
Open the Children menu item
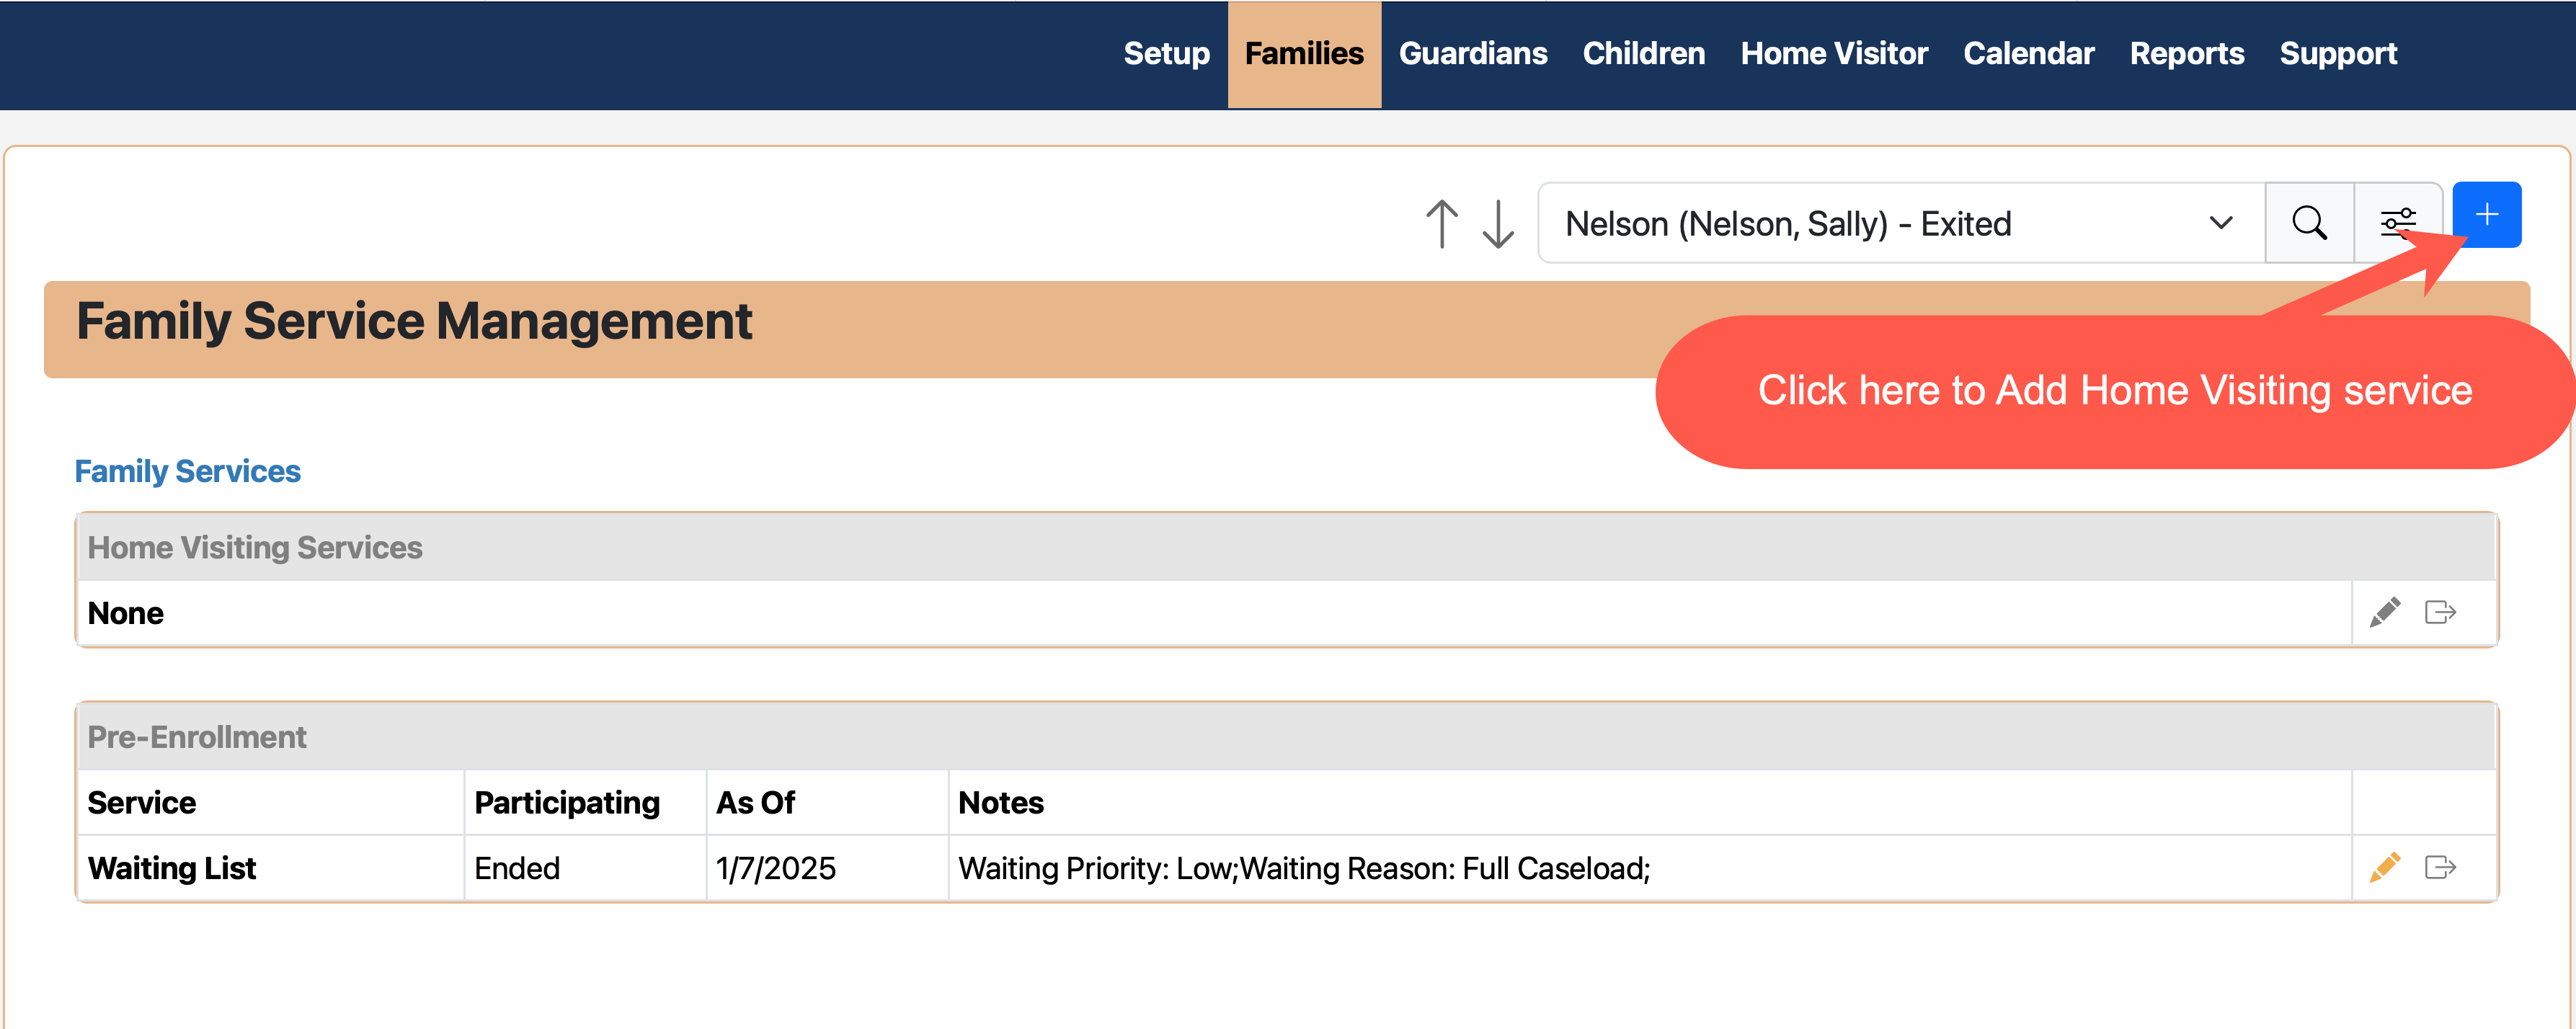[x=1643, y=53]
